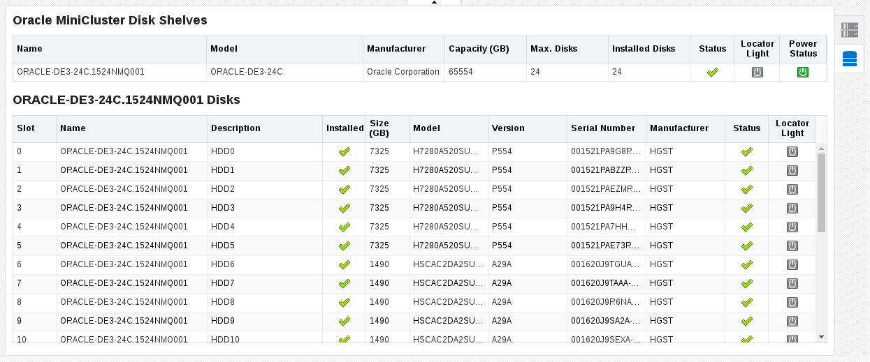Click the shelf power status icon
Image resolution: width=870 pixels, height=362 pixels.
coord(803,72)
